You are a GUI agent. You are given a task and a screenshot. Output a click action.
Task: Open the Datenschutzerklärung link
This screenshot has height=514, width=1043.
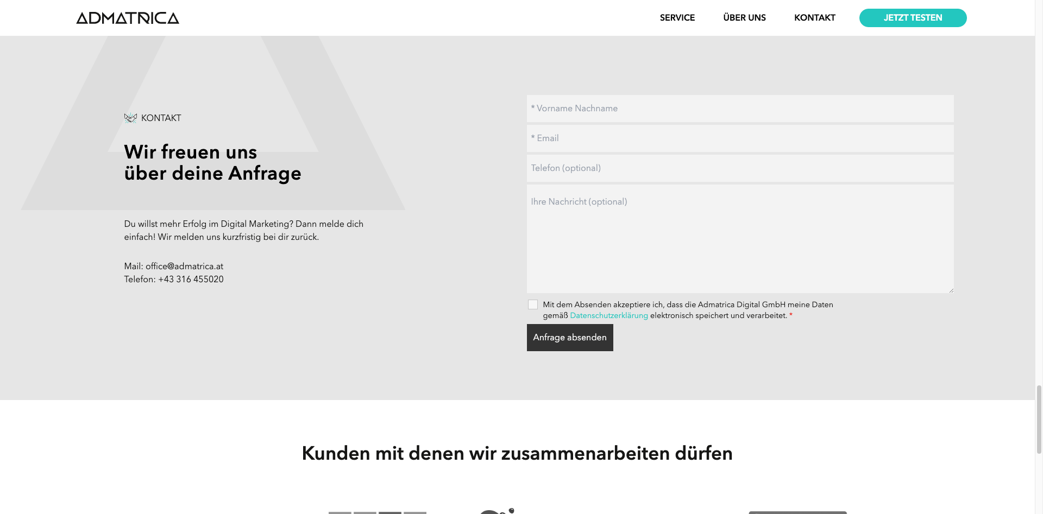609,315
